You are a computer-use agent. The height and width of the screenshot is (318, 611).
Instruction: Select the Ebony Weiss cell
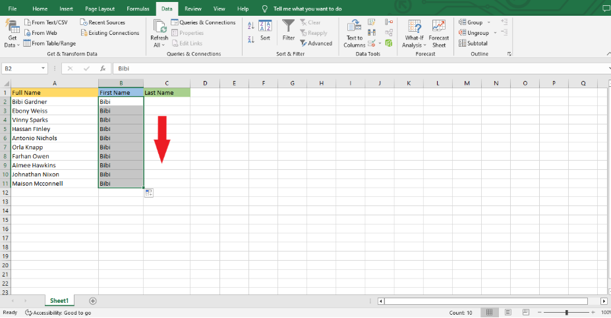coord(55,111)
